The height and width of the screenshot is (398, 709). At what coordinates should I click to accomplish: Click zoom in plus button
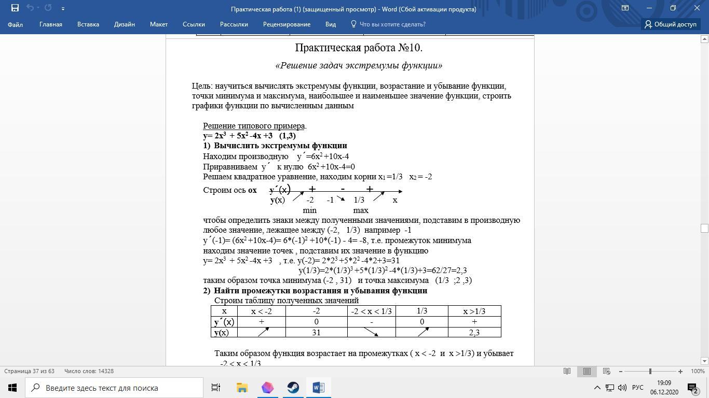pyautogui.click(x=680, y=371)
